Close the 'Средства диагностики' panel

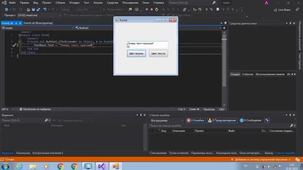(294, 23)
